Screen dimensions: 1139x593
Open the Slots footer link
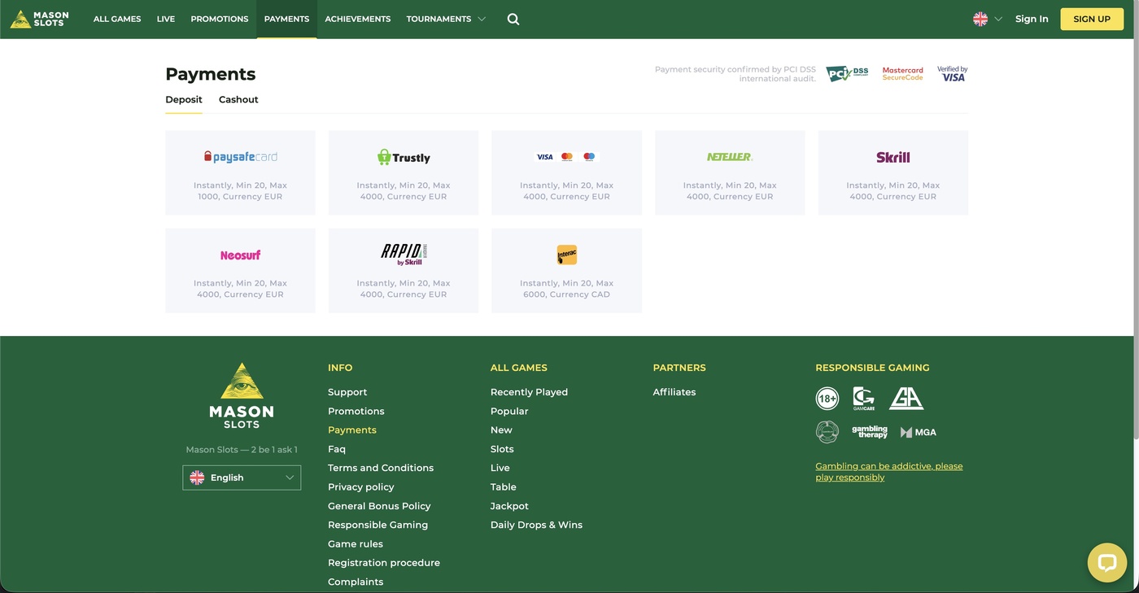(502, 449)
